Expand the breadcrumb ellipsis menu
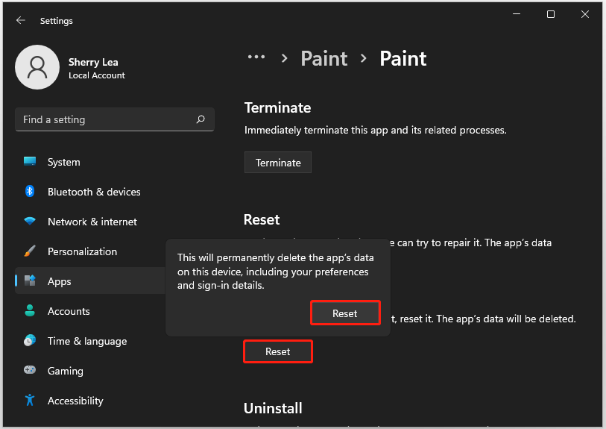Viewport: 606px width, 429px height. click(256, 57)
